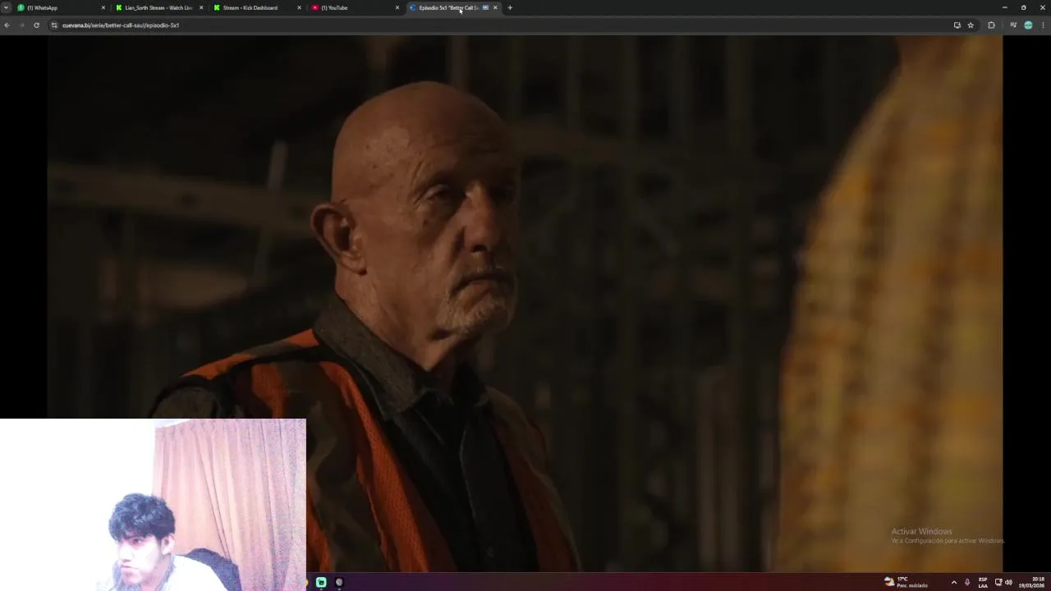Viewport: 1051px width, 591px height.
Task: Open volume control tray icon
Action: (x=1008, y=582)
